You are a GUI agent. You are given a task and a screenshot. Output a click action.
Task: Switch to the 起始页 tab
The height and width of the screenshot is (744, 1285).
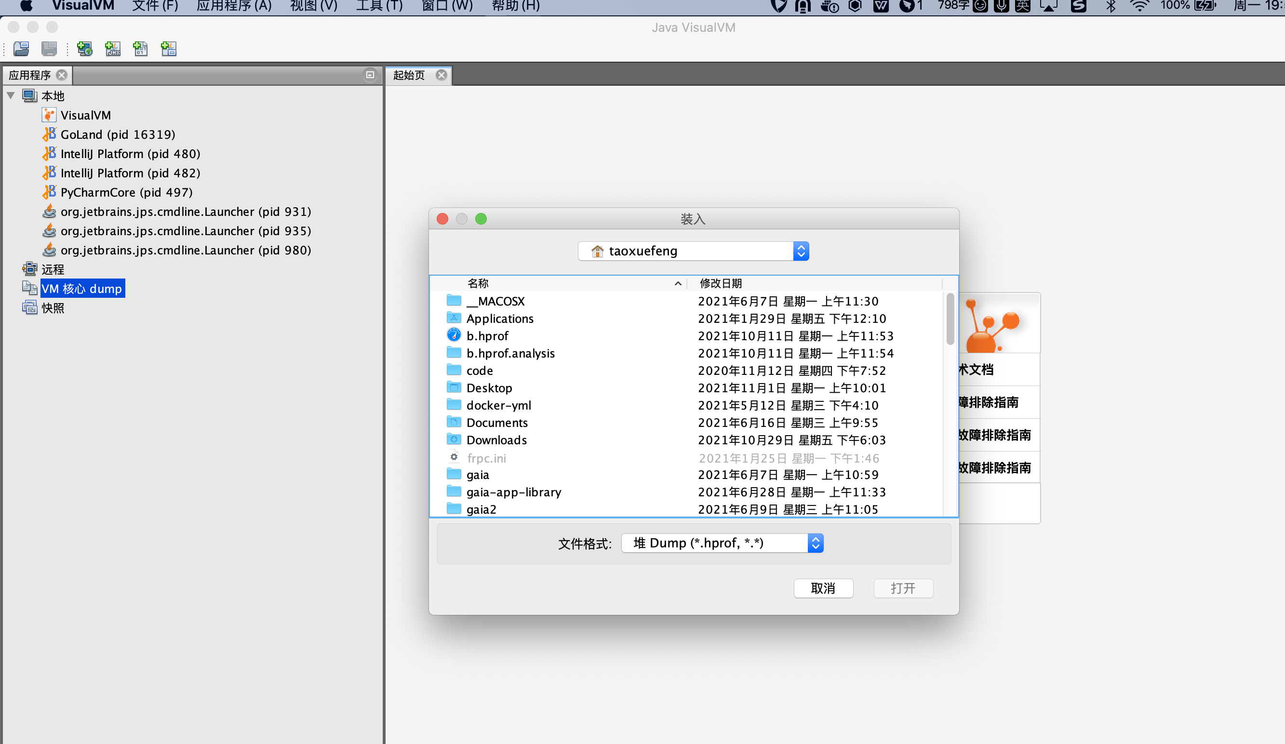[x=409, y=76]
